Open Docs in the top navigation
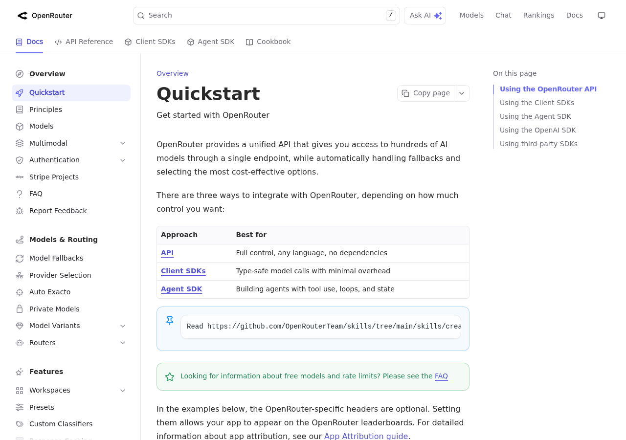Screen dimensions: 626x440 [x=574, y=16]
